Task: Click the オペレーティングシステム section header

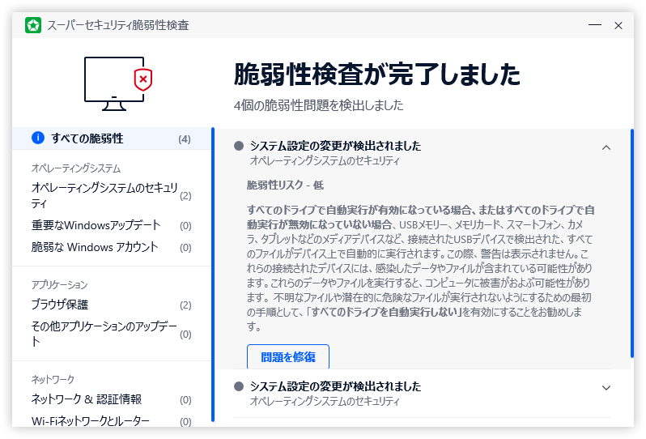Action: [x=76, y=168]
